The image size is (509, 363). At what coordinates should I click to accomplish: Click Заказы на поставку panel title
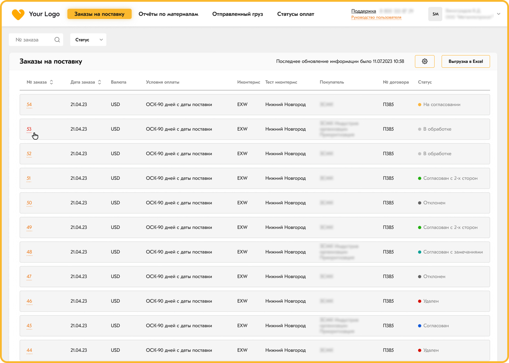click(x=51, y=61)
